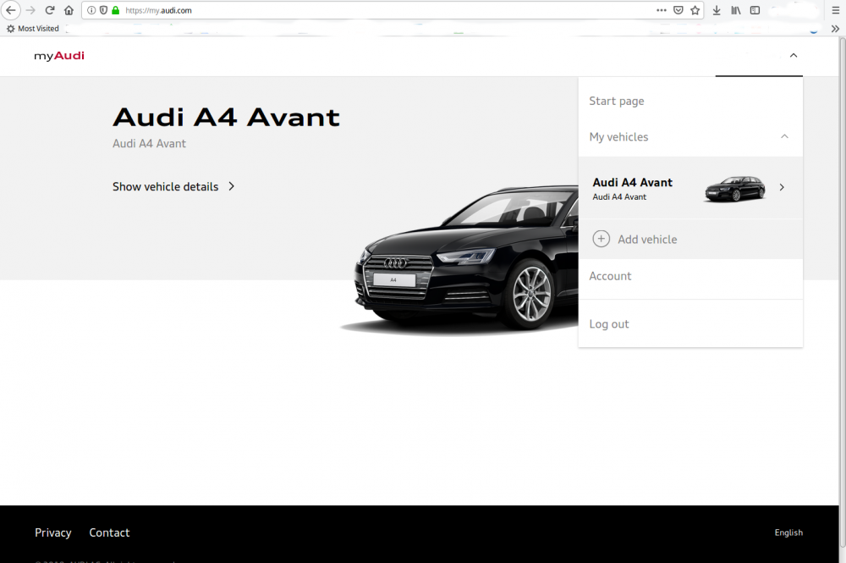The height and width of the screenshot is (563, 846).
Task: Save page to Pocket
Action: point(678,10)
